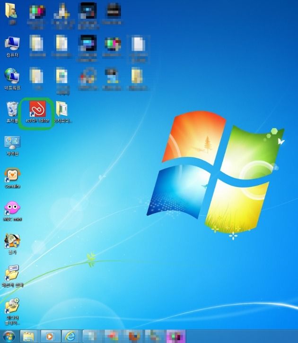This screenshot has height=343, width=298.
Task: Select the pink MBC mini shortcut
Action: click(x=12, y=211)
